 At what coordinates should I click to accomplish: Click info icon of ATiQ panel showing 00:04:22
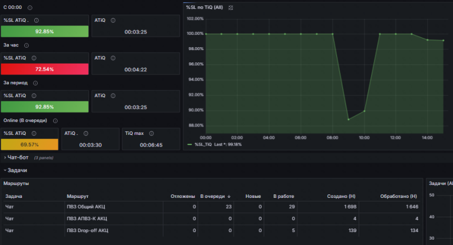point(113,58)
